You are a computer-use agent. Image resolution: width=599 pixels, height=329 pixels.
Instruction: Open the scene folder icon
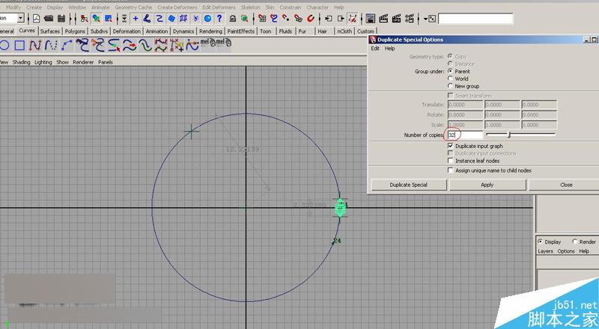click(x=48, y=18)
